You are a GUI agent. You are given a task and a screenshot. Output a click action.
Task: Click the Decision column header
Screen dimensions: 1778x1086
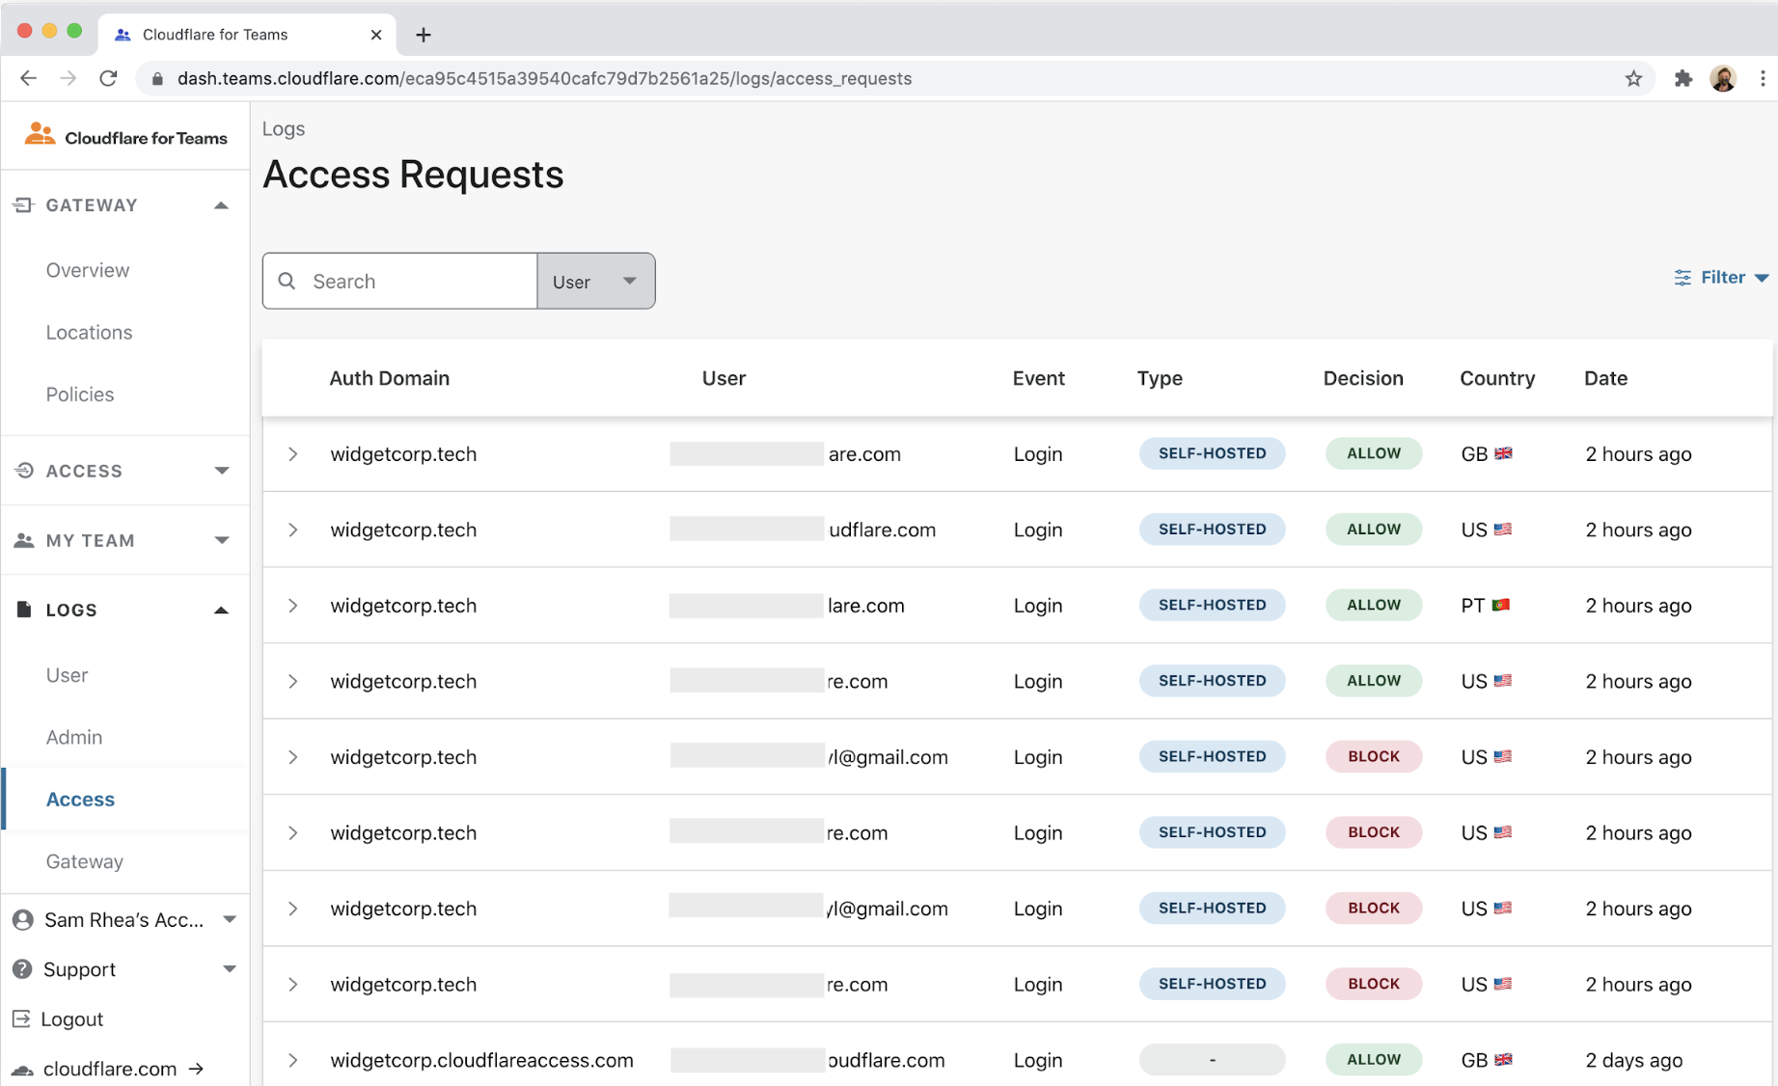coord(1363,378)
